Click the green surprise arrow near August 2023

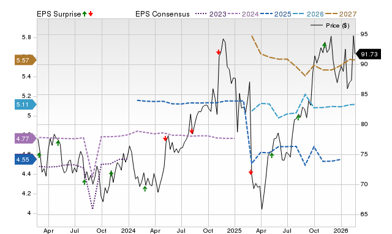pos(85,182)
